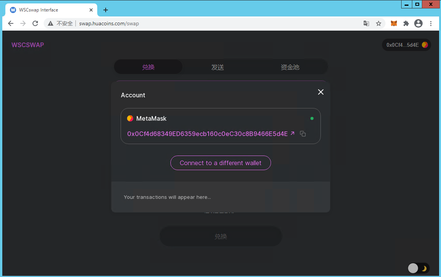Open a new browser tab
441x277 pixels.
coord(106,10)
